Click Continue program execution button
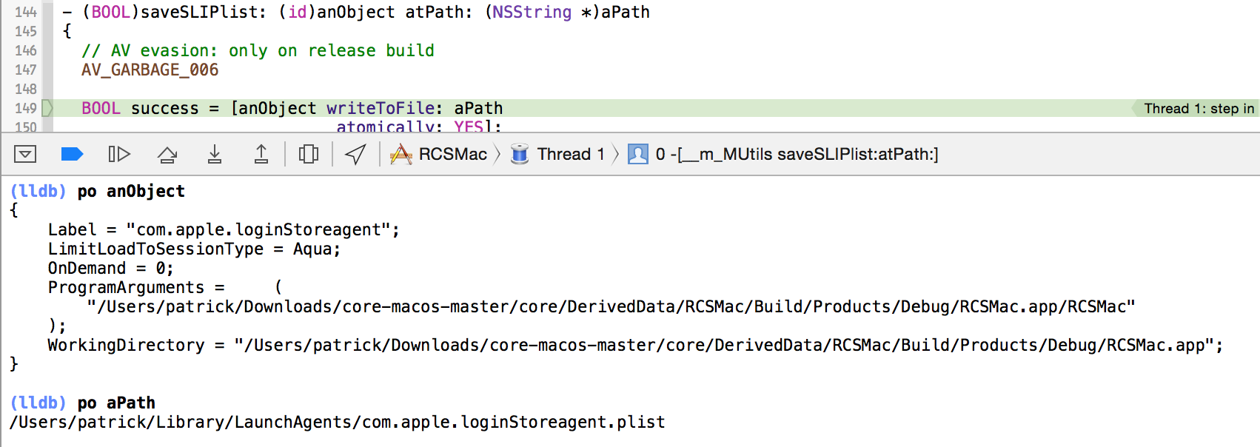The image size is (1260, 447). pos(119,154)
